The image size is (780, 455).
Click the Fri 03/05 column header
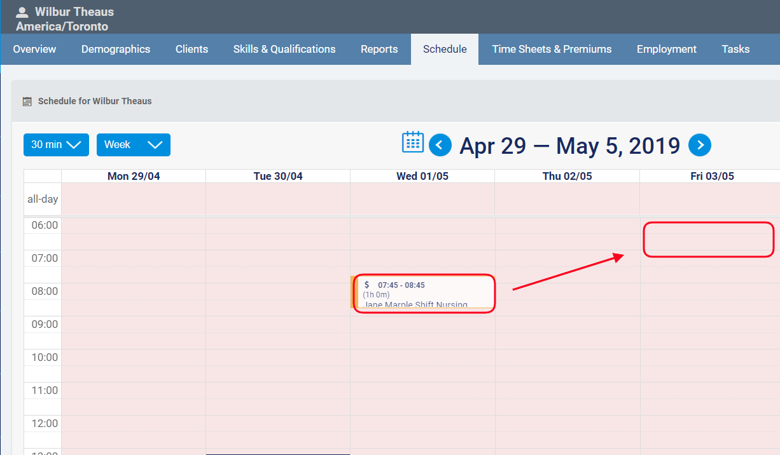[x=712, y=176]
